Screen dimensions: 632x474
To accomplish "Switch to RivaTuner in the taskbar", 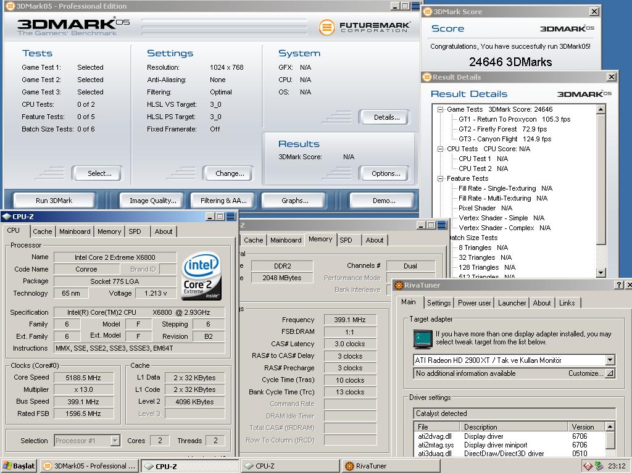I will (x=391, y=466).
